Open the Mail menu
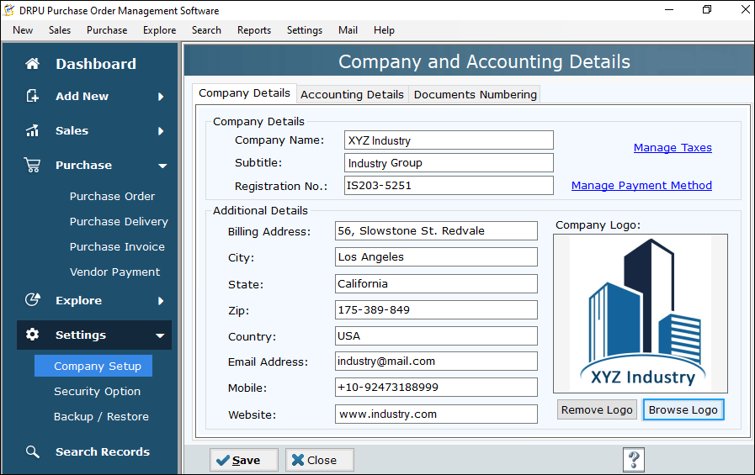Image resolution: width=755 pixels, height=475 pixels. (x=348, y=30)
